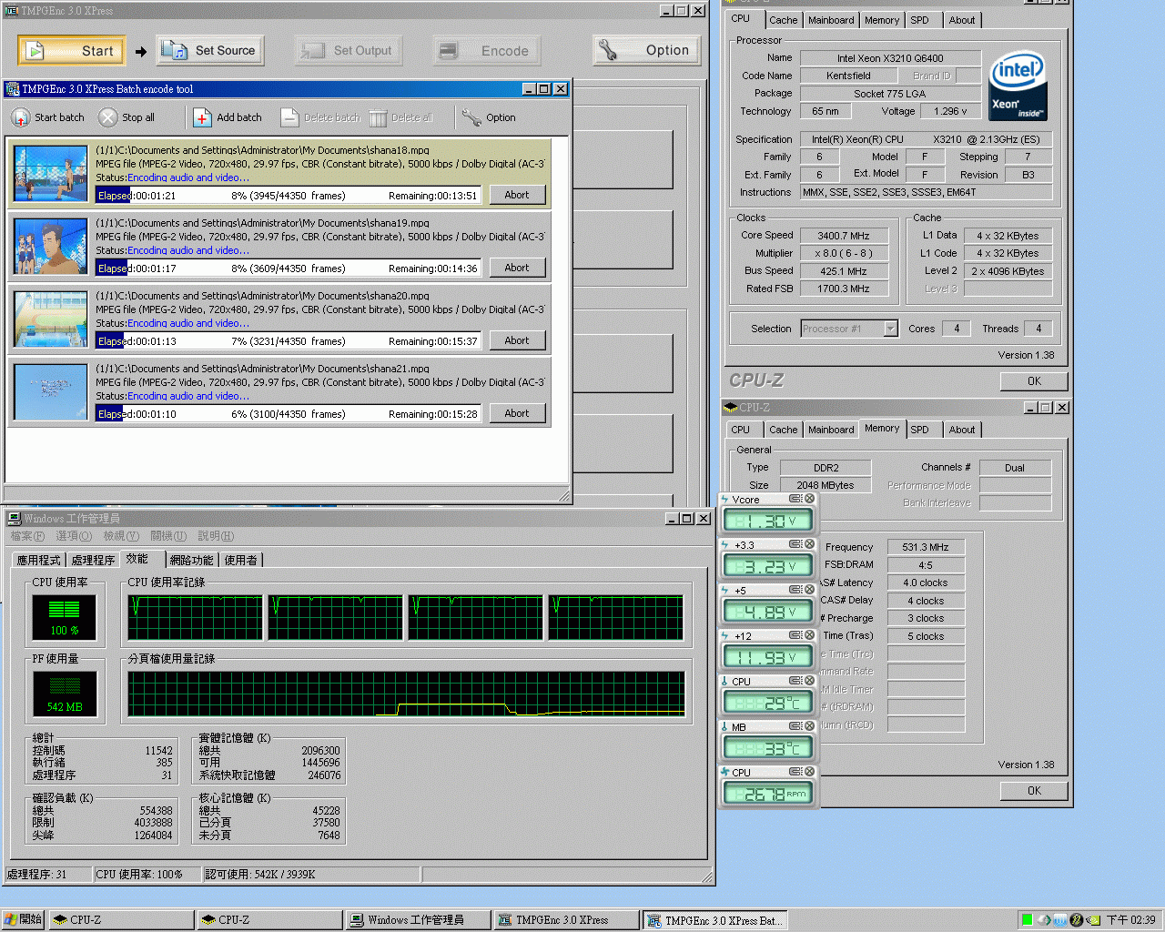The width and height of the screenshot is (1165, 932).
Task: Click Add batch in Batch encode tool
Action: pos(228,117)
